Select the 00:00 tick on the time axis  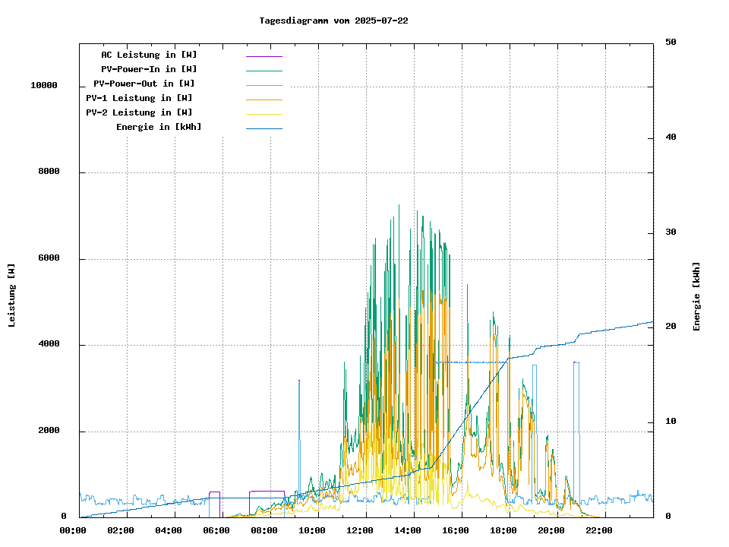point(73,530)
